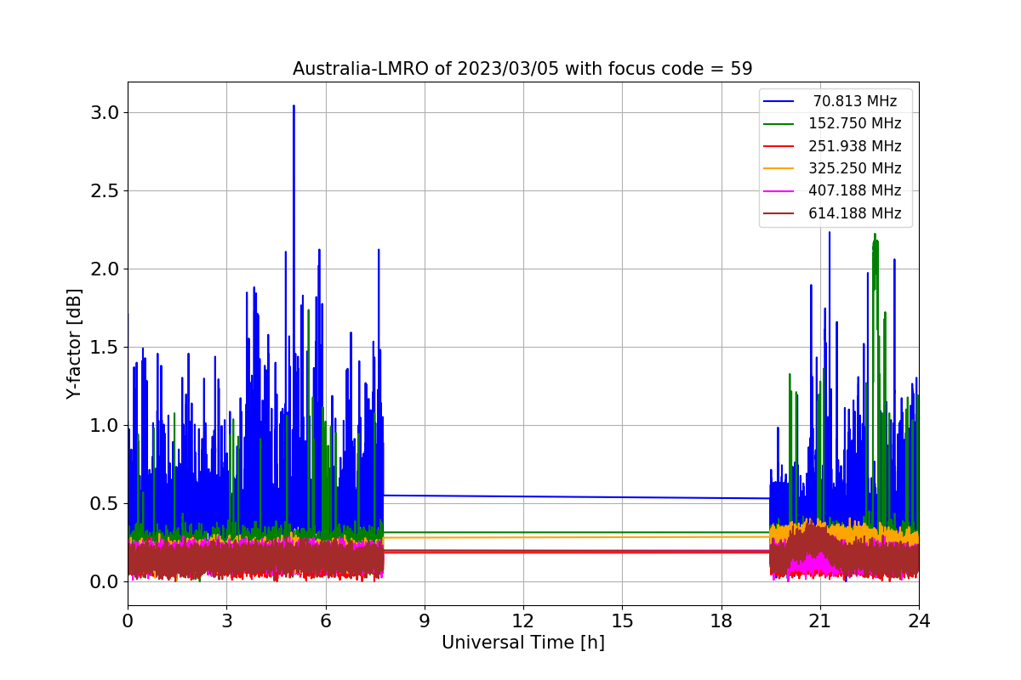Click the x-axis tick label 21
Screen dimensions: 1021x680
pos(819,621)
